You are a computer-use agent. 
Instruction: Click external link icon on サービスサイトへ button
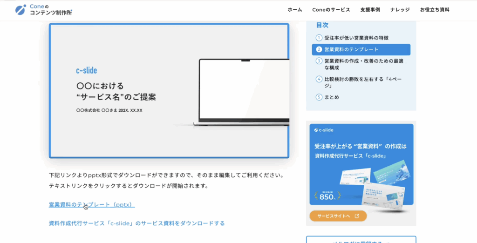[x=357, y=216]
